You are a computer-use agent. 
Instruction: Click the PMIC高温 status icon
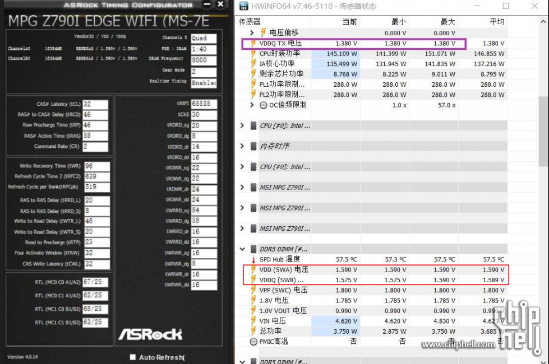[253, 342]
